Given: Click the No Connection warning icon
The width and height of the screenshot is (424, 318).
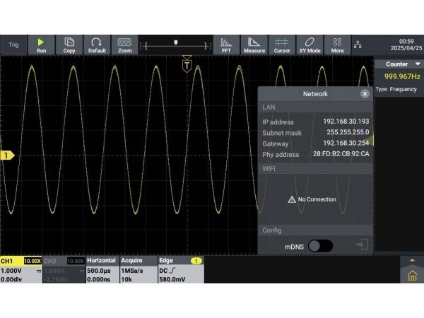Looking at the screenshot, I should 292,199.
